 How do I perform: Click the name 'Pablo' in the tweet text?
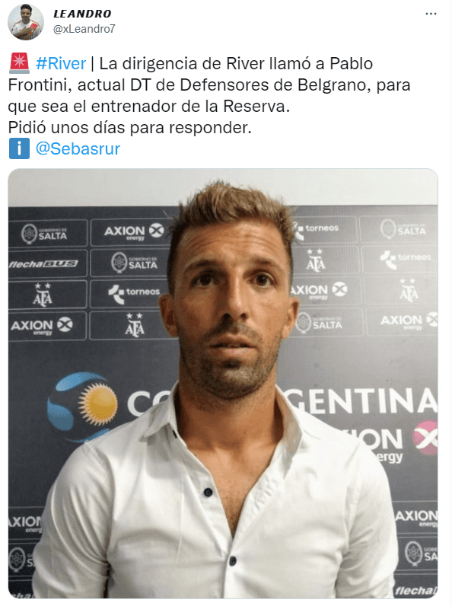[x=351, y=64]
